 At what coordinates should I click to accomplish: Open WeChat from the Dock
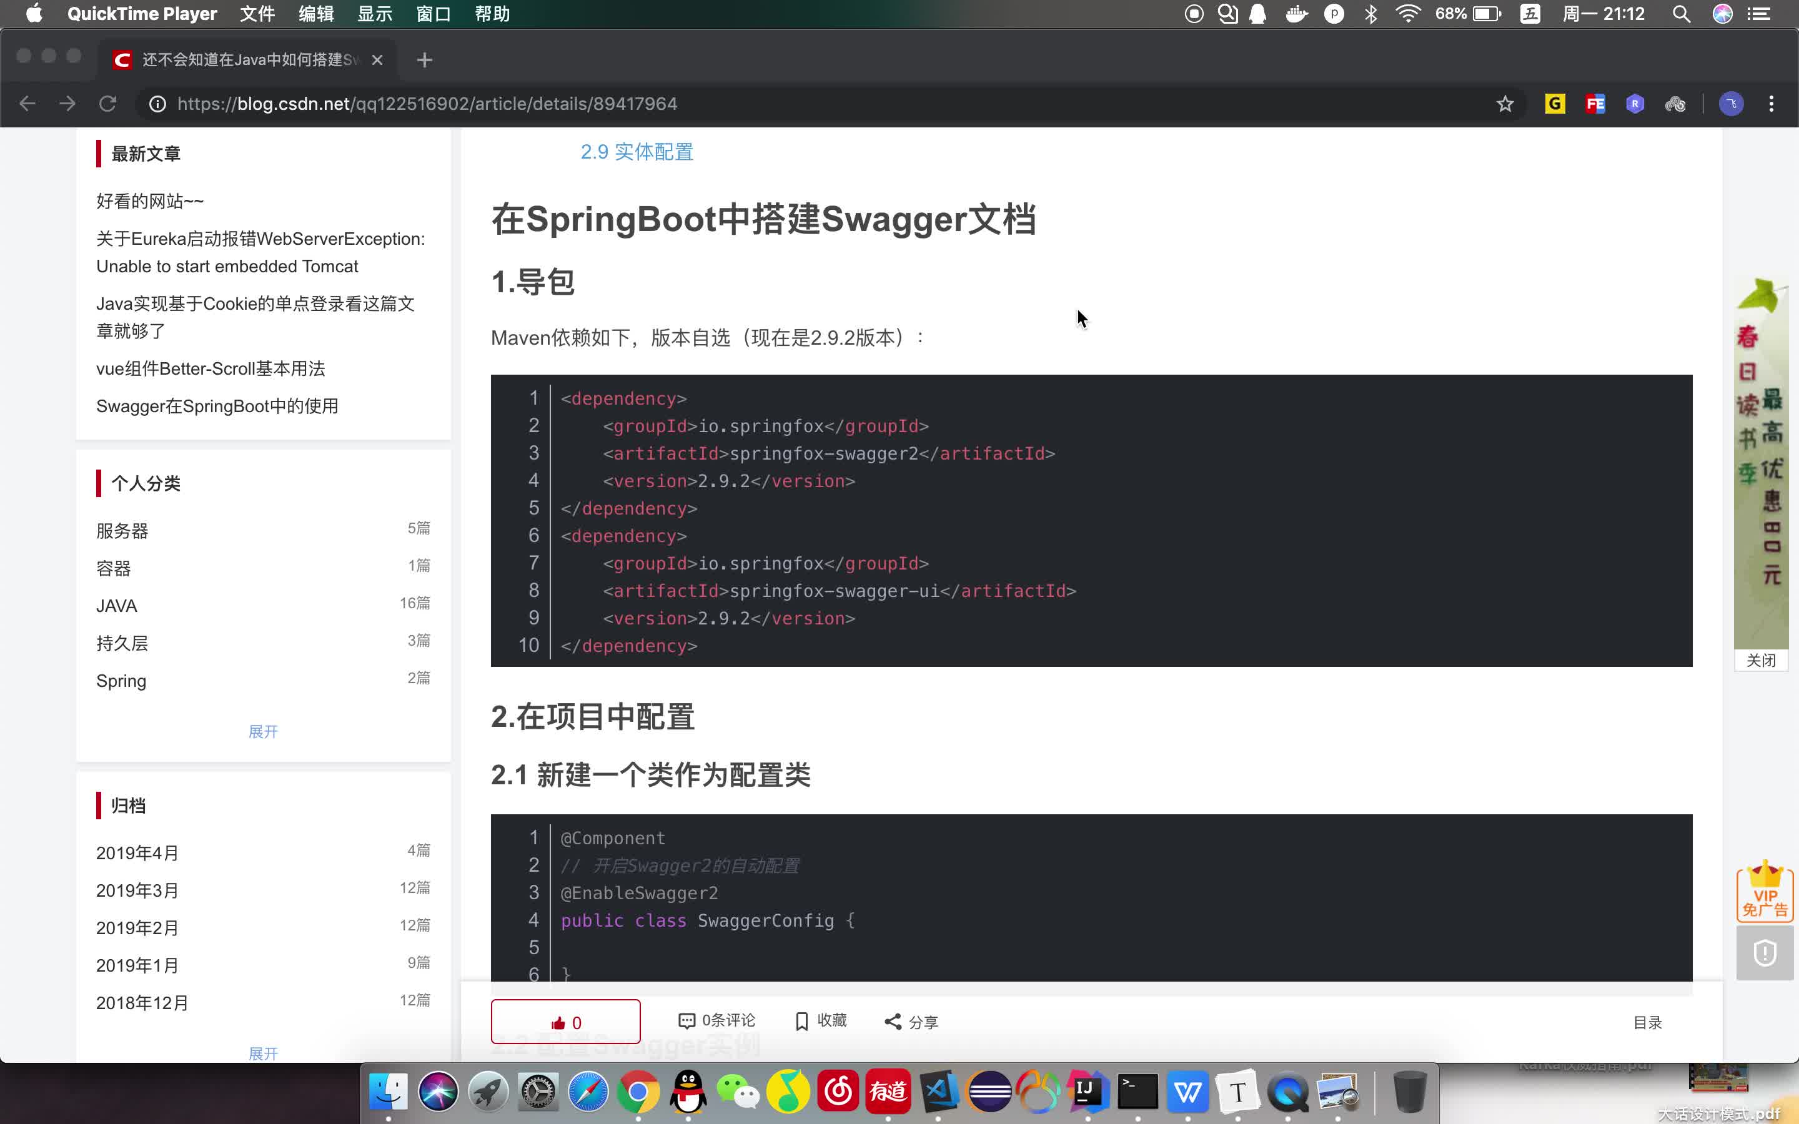click(738, 1092)
